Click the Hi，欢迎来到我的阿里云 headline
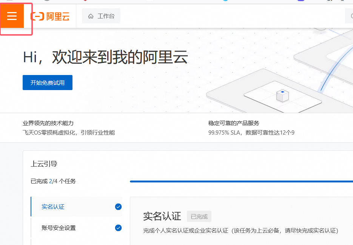This screenshot has height=245, width=353. coord(105,57)
